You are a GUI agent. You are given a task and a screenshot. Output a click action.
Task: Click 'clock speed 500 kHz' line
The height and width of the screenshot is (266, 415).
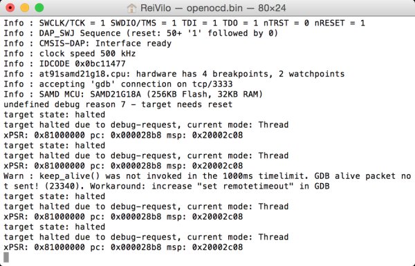click(70, 53)
